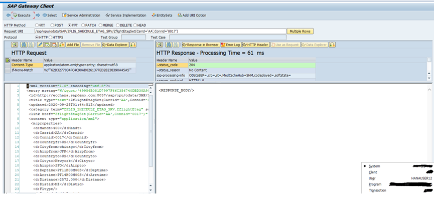The width and height of the screenshot is (435, 199).
Task: Click details magnifier icon in HTTP Request toolbar
Action: coord(15,45)
